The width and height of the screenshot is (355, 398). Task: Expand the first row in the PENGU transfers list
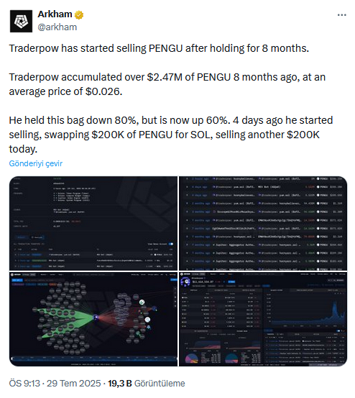187,178
